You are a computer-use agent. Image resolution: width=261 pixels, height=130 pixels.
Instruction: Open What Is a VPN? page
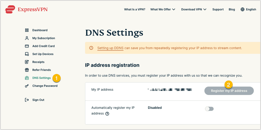[135, 9]
